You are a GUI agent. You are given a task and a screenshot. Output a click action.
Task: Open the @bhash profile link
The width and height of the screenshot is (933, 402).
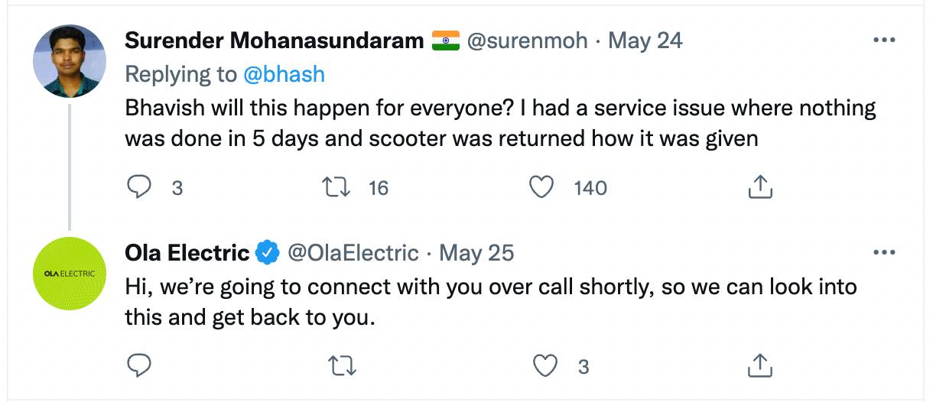(284, 74)
